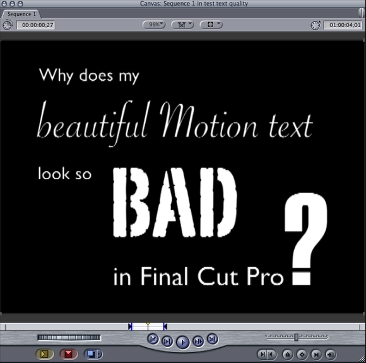Set Mark In point in Canvas
Screen dimensions: 366x363
tap(263, 355)
